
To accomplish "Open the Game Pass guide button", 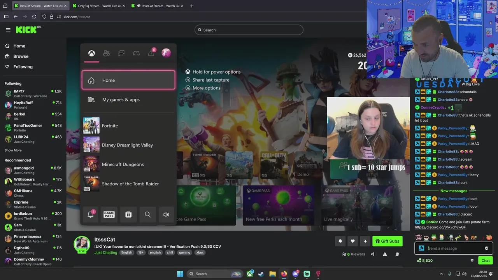I will point(109,214).
